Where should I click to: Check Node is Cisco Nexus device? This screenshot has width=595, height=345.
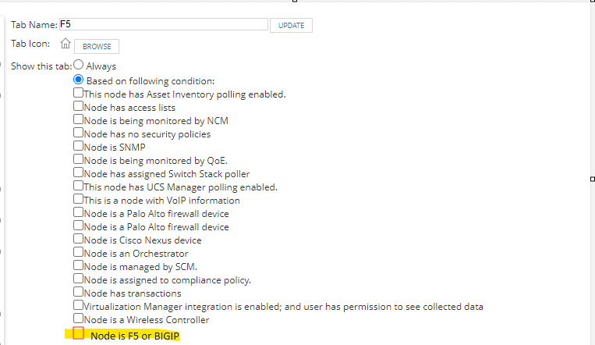click(78, 239)
